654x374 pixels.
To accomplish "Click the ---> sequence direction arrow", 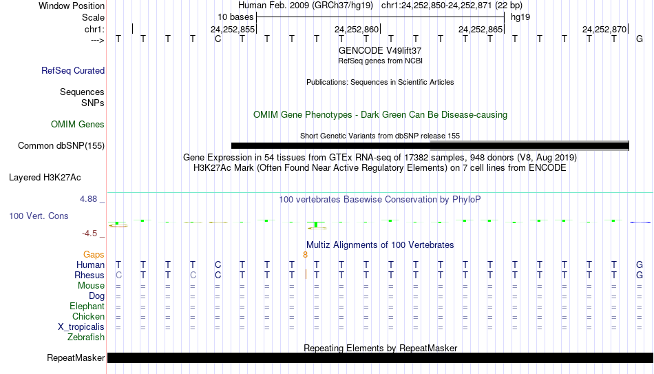I will pos(97,40).
